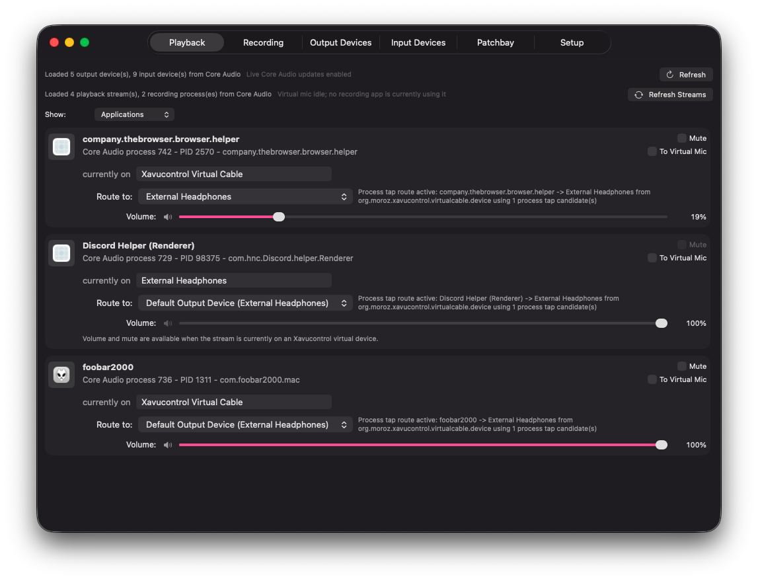This screenshot has width=758, height=581.
Task: Click speaker icon beside browser helper volume
Action: (168, 217)
